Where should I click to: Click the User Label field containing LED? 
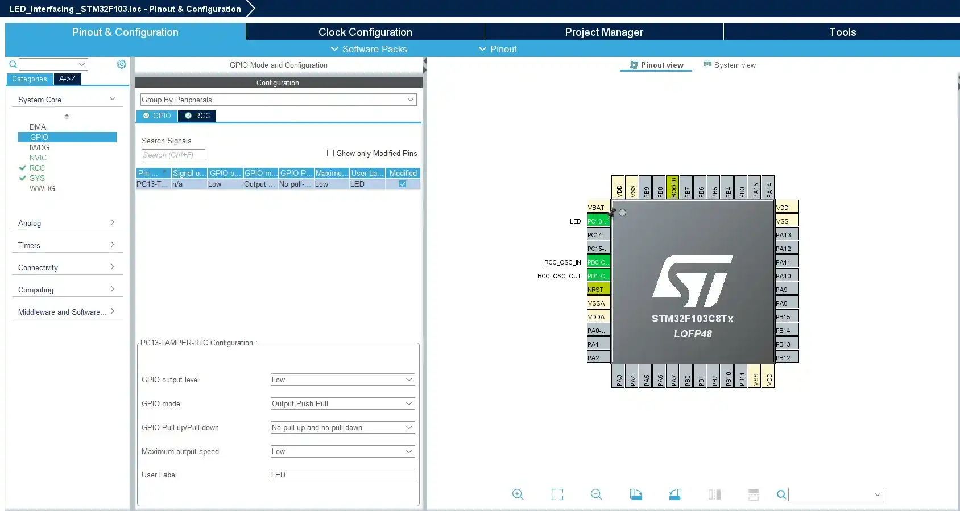pyautogui.click(x=342, y=475)
